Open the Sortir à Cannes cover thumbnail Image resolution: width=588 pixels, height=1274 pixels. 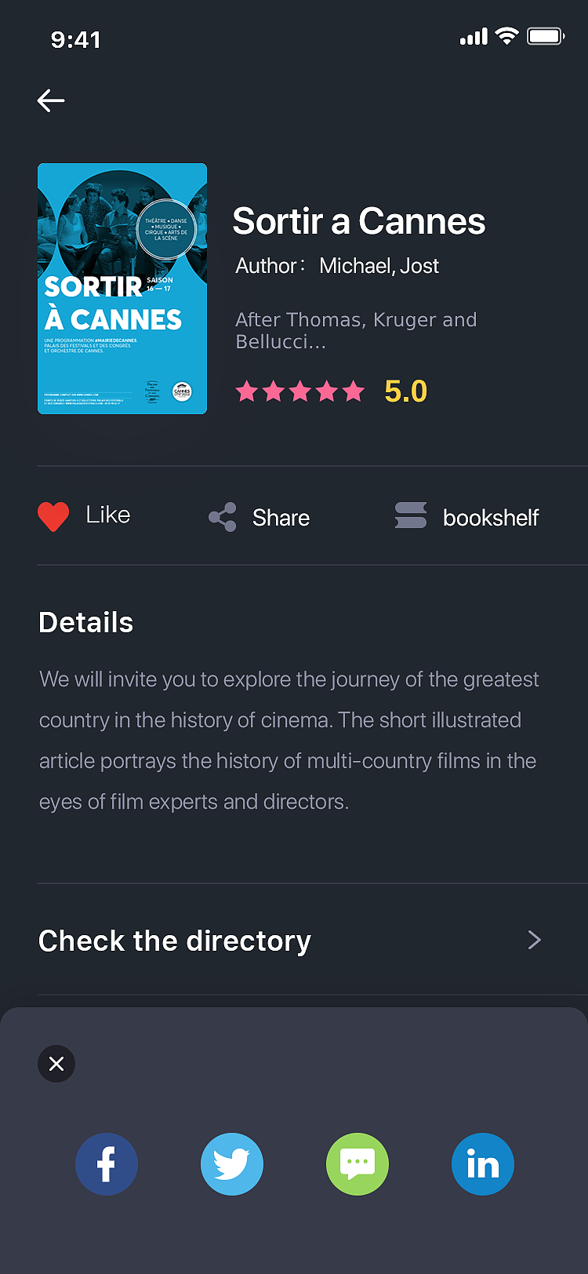click(x=122, y=289)
